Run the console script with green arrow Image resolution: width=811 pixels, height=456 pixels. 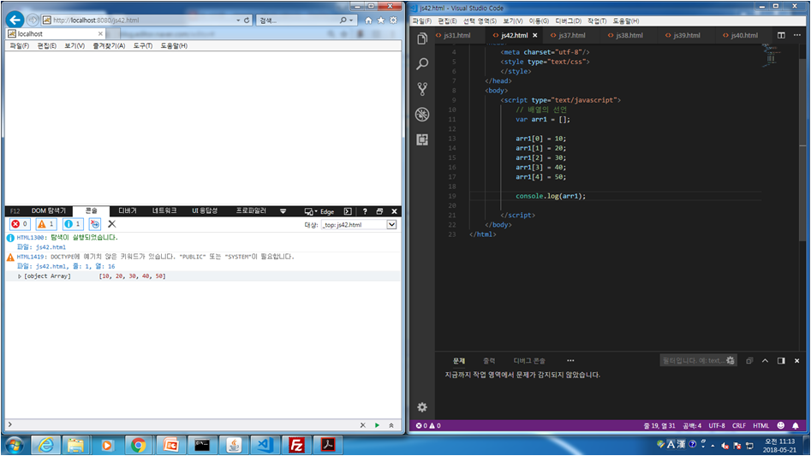coord(377,425)
